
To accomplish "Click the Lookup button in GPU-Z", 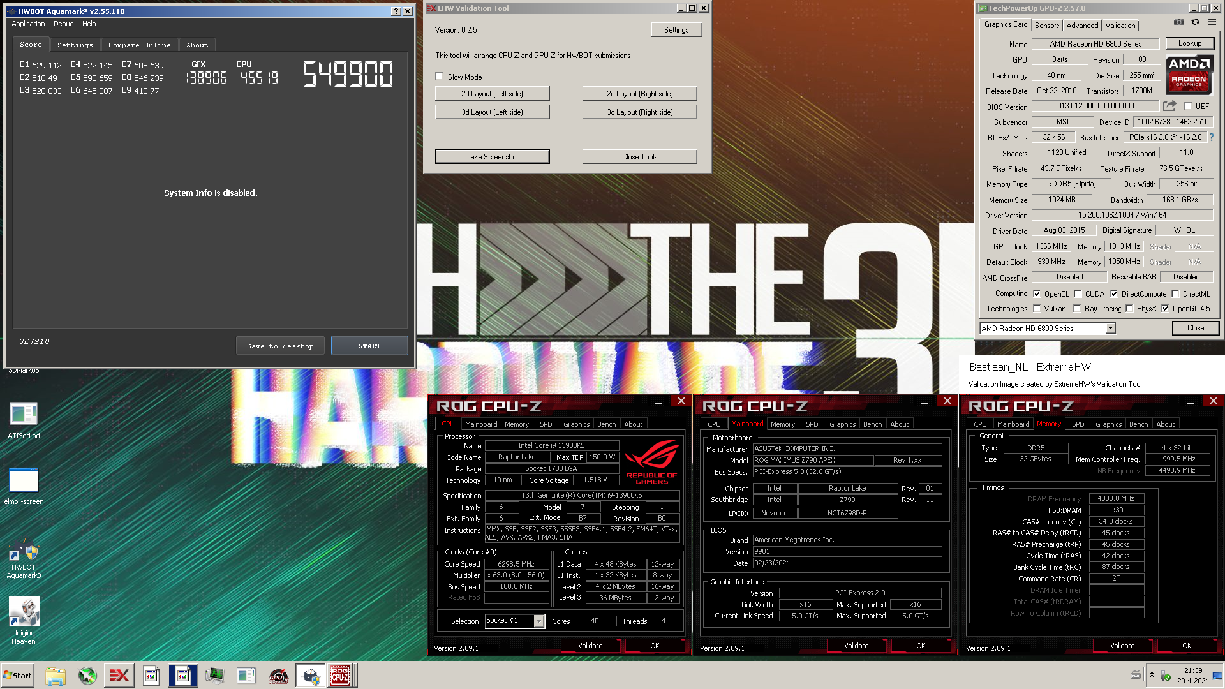I will tap(1189, 43).
